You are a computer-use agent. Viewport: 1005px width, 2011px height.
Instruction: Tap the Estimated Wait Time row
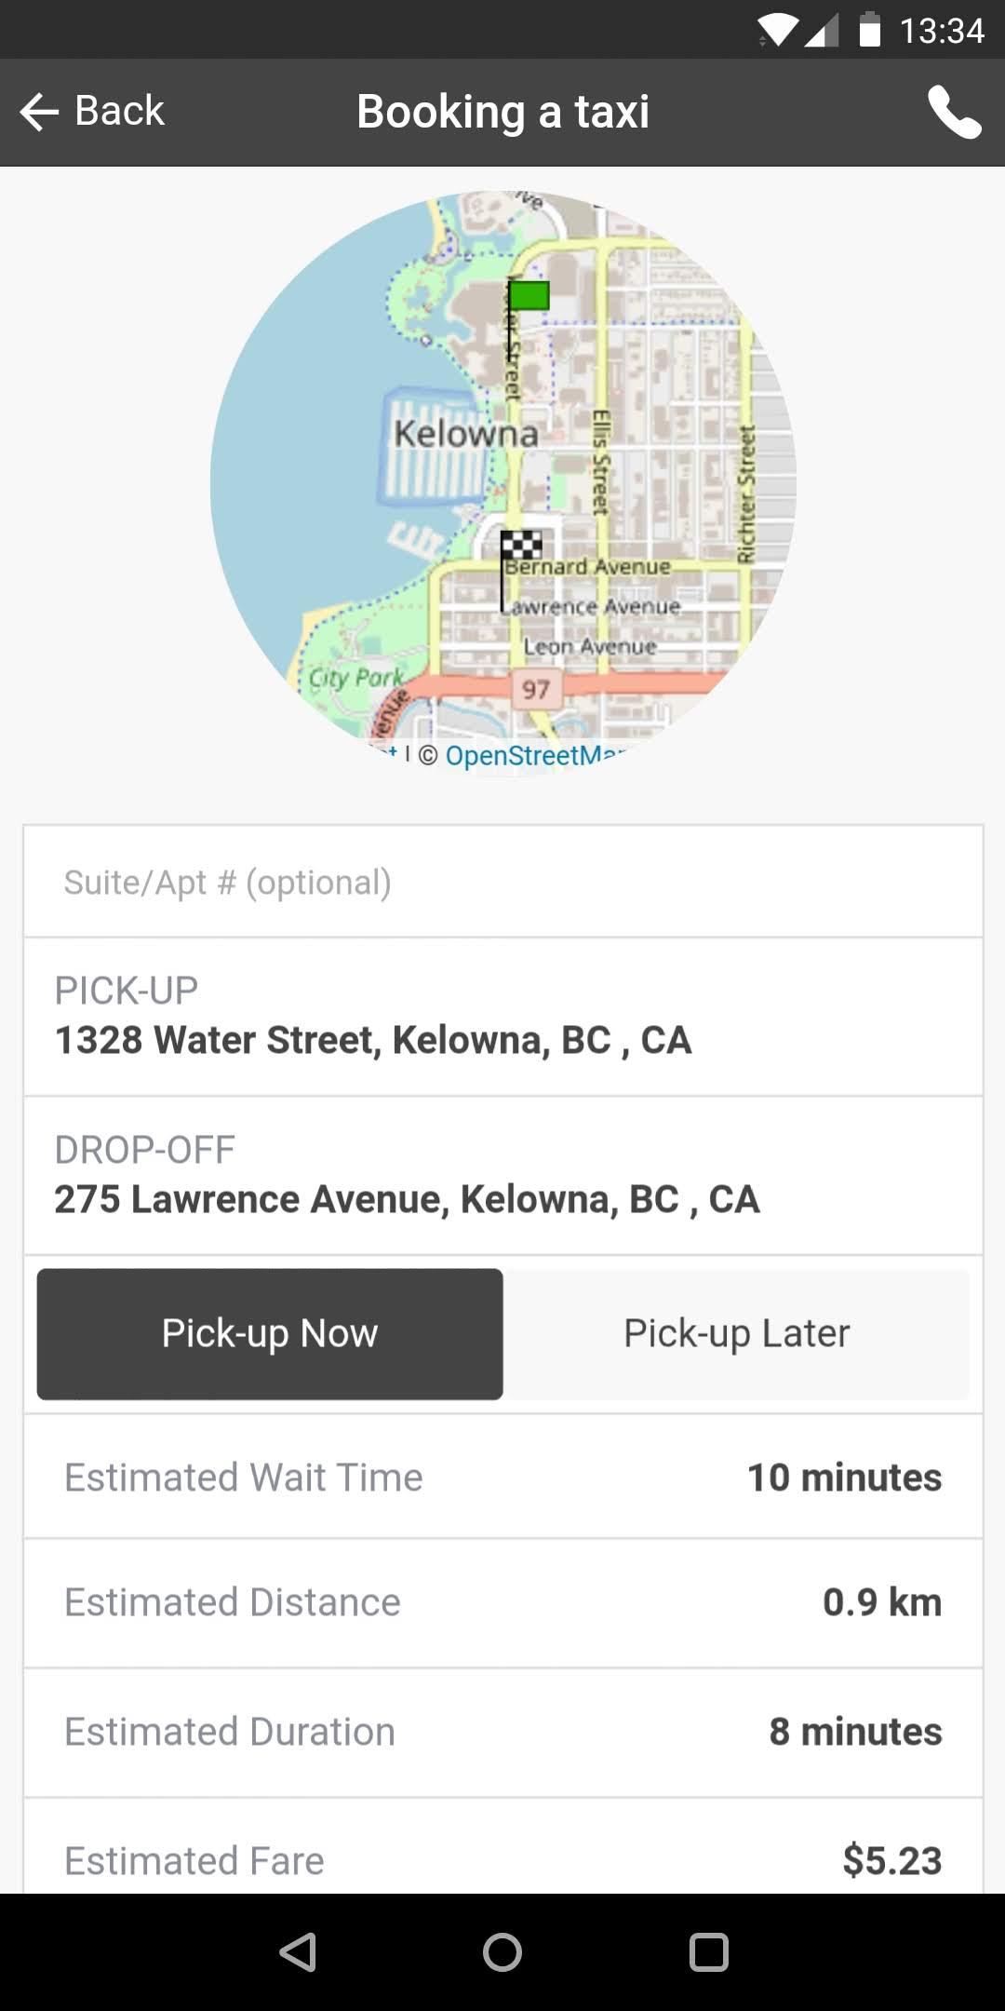click(x=502, y=1477)
